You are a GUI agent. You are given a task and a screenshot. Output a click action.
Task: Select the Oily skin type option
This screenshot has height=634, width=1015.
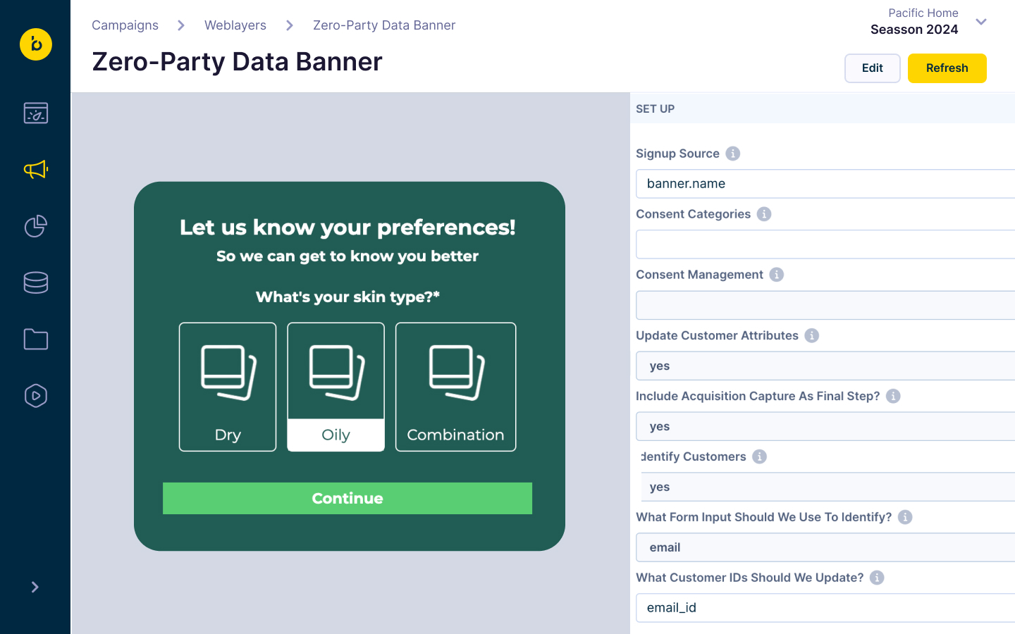click(336, 387)
